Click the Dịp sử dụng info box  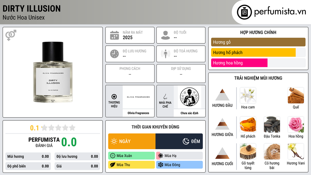(x=181, y=74)
